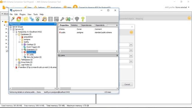Open the pgAdmin File menu
This screenshot has width=192, height=108.
click(11, 14)
